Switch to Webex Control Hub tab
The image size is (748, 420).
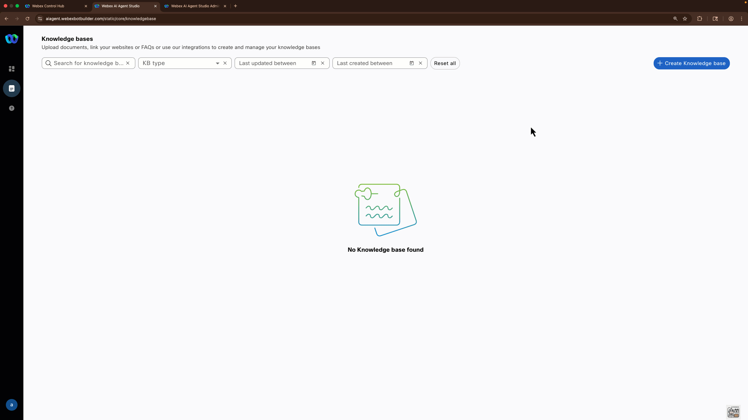tap(48, 6)
